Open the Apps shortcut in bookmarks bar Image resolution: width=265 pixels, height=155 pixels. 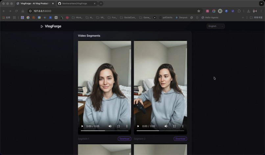tap(6, 17)
